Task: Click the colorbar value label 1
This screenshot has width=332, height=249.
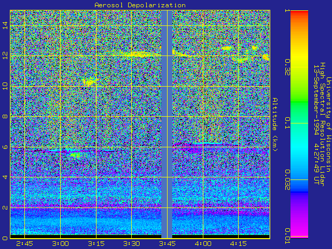Action: [287, 10]
